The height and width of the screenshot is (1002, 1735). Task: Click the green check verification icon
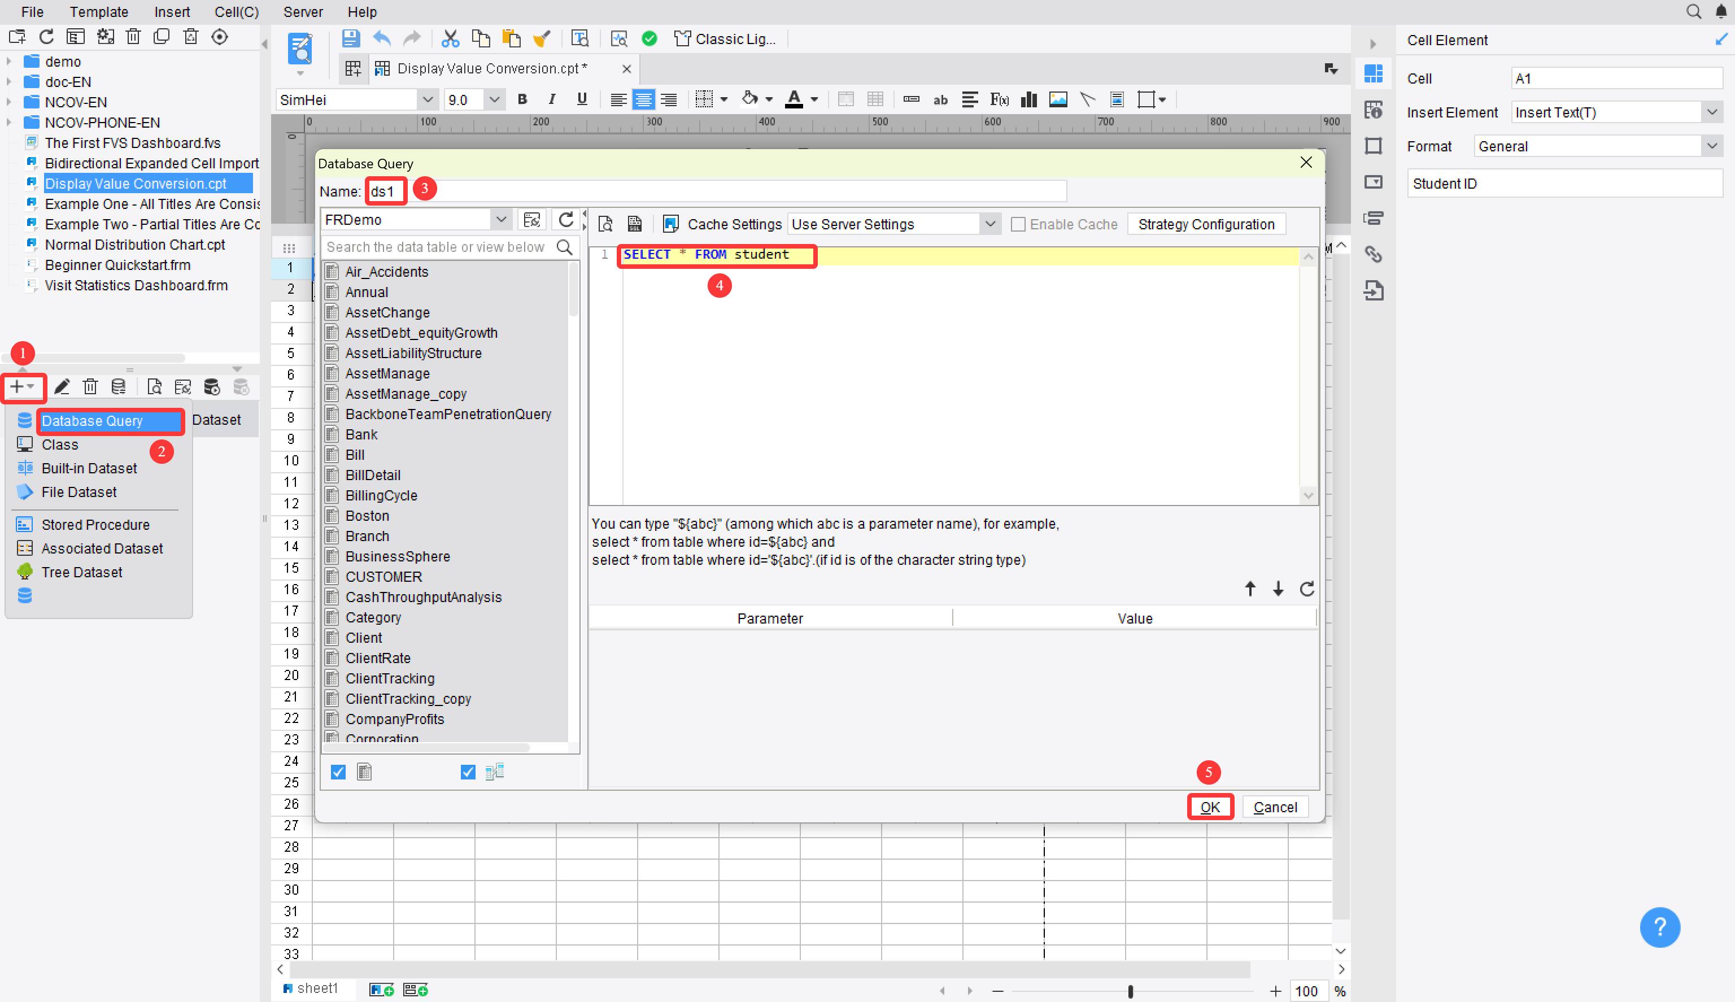649,38
